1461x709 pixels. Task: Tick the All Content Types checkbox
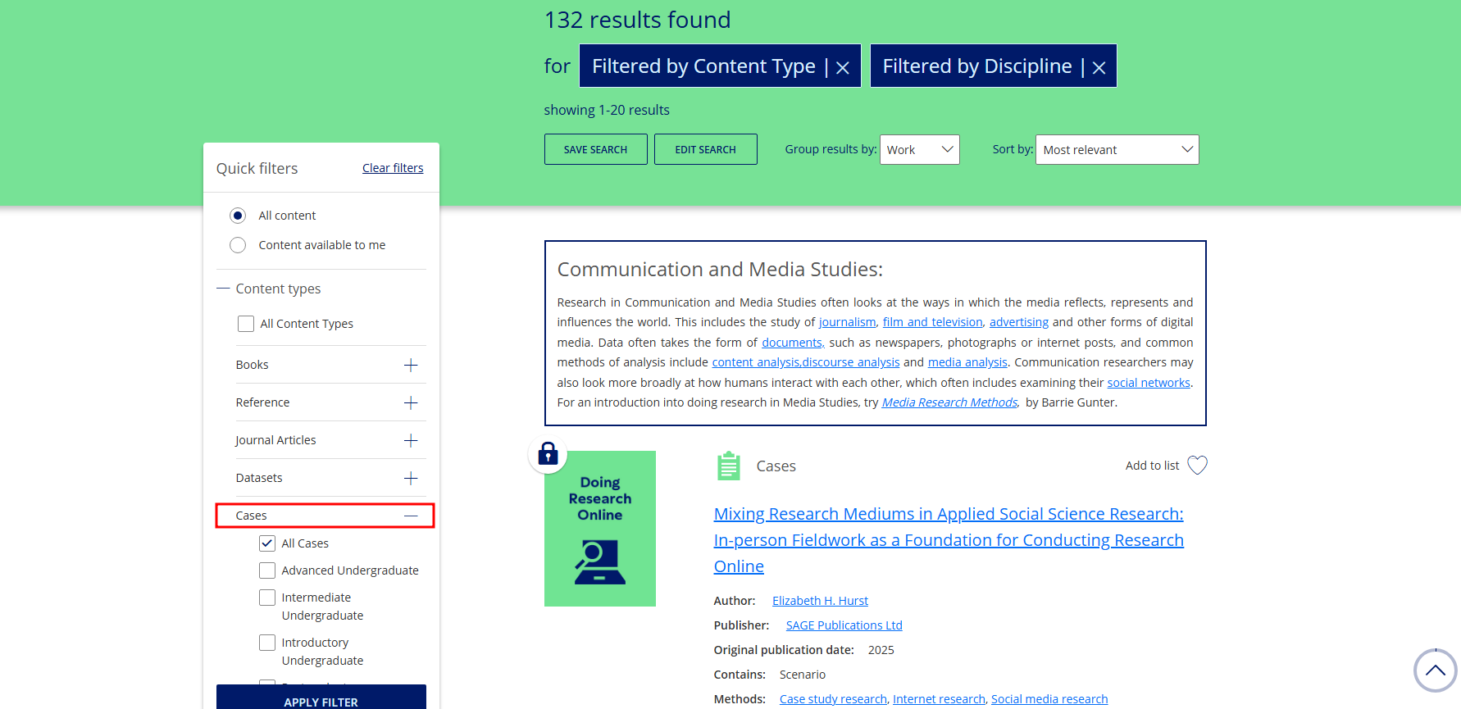click(246, 324)
